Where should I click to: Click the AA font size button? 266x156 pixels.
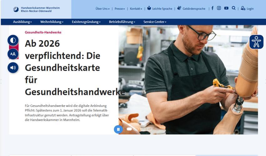coord(13,54)
